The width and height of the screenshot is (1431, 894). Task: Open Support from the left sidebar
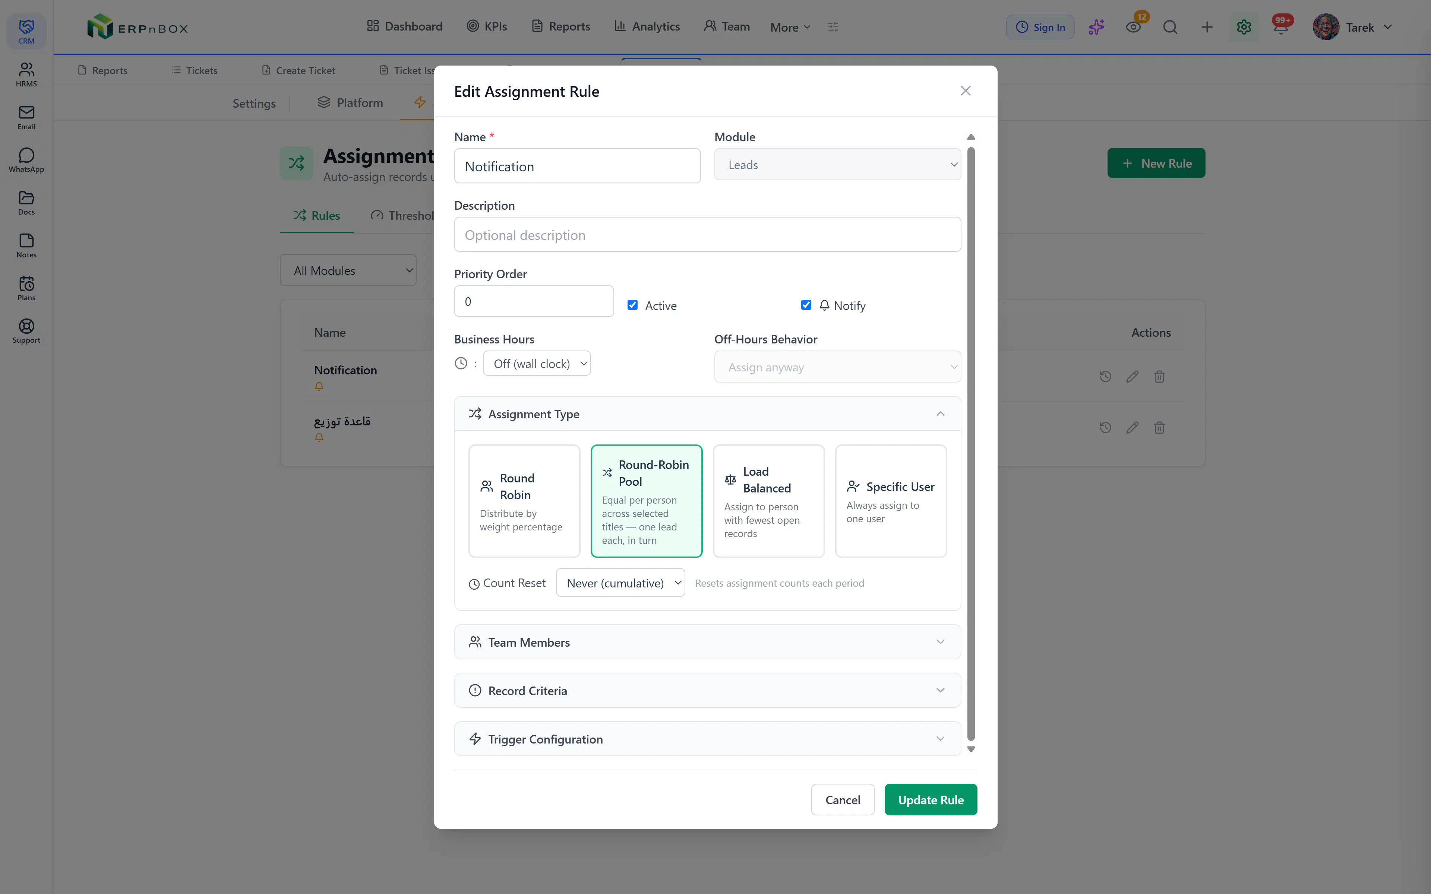[x=26, y=331]
